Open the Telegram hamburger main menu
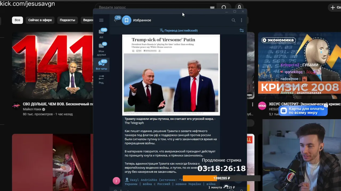The height and width of the screenshot is (191, 341). coord(101,20)
